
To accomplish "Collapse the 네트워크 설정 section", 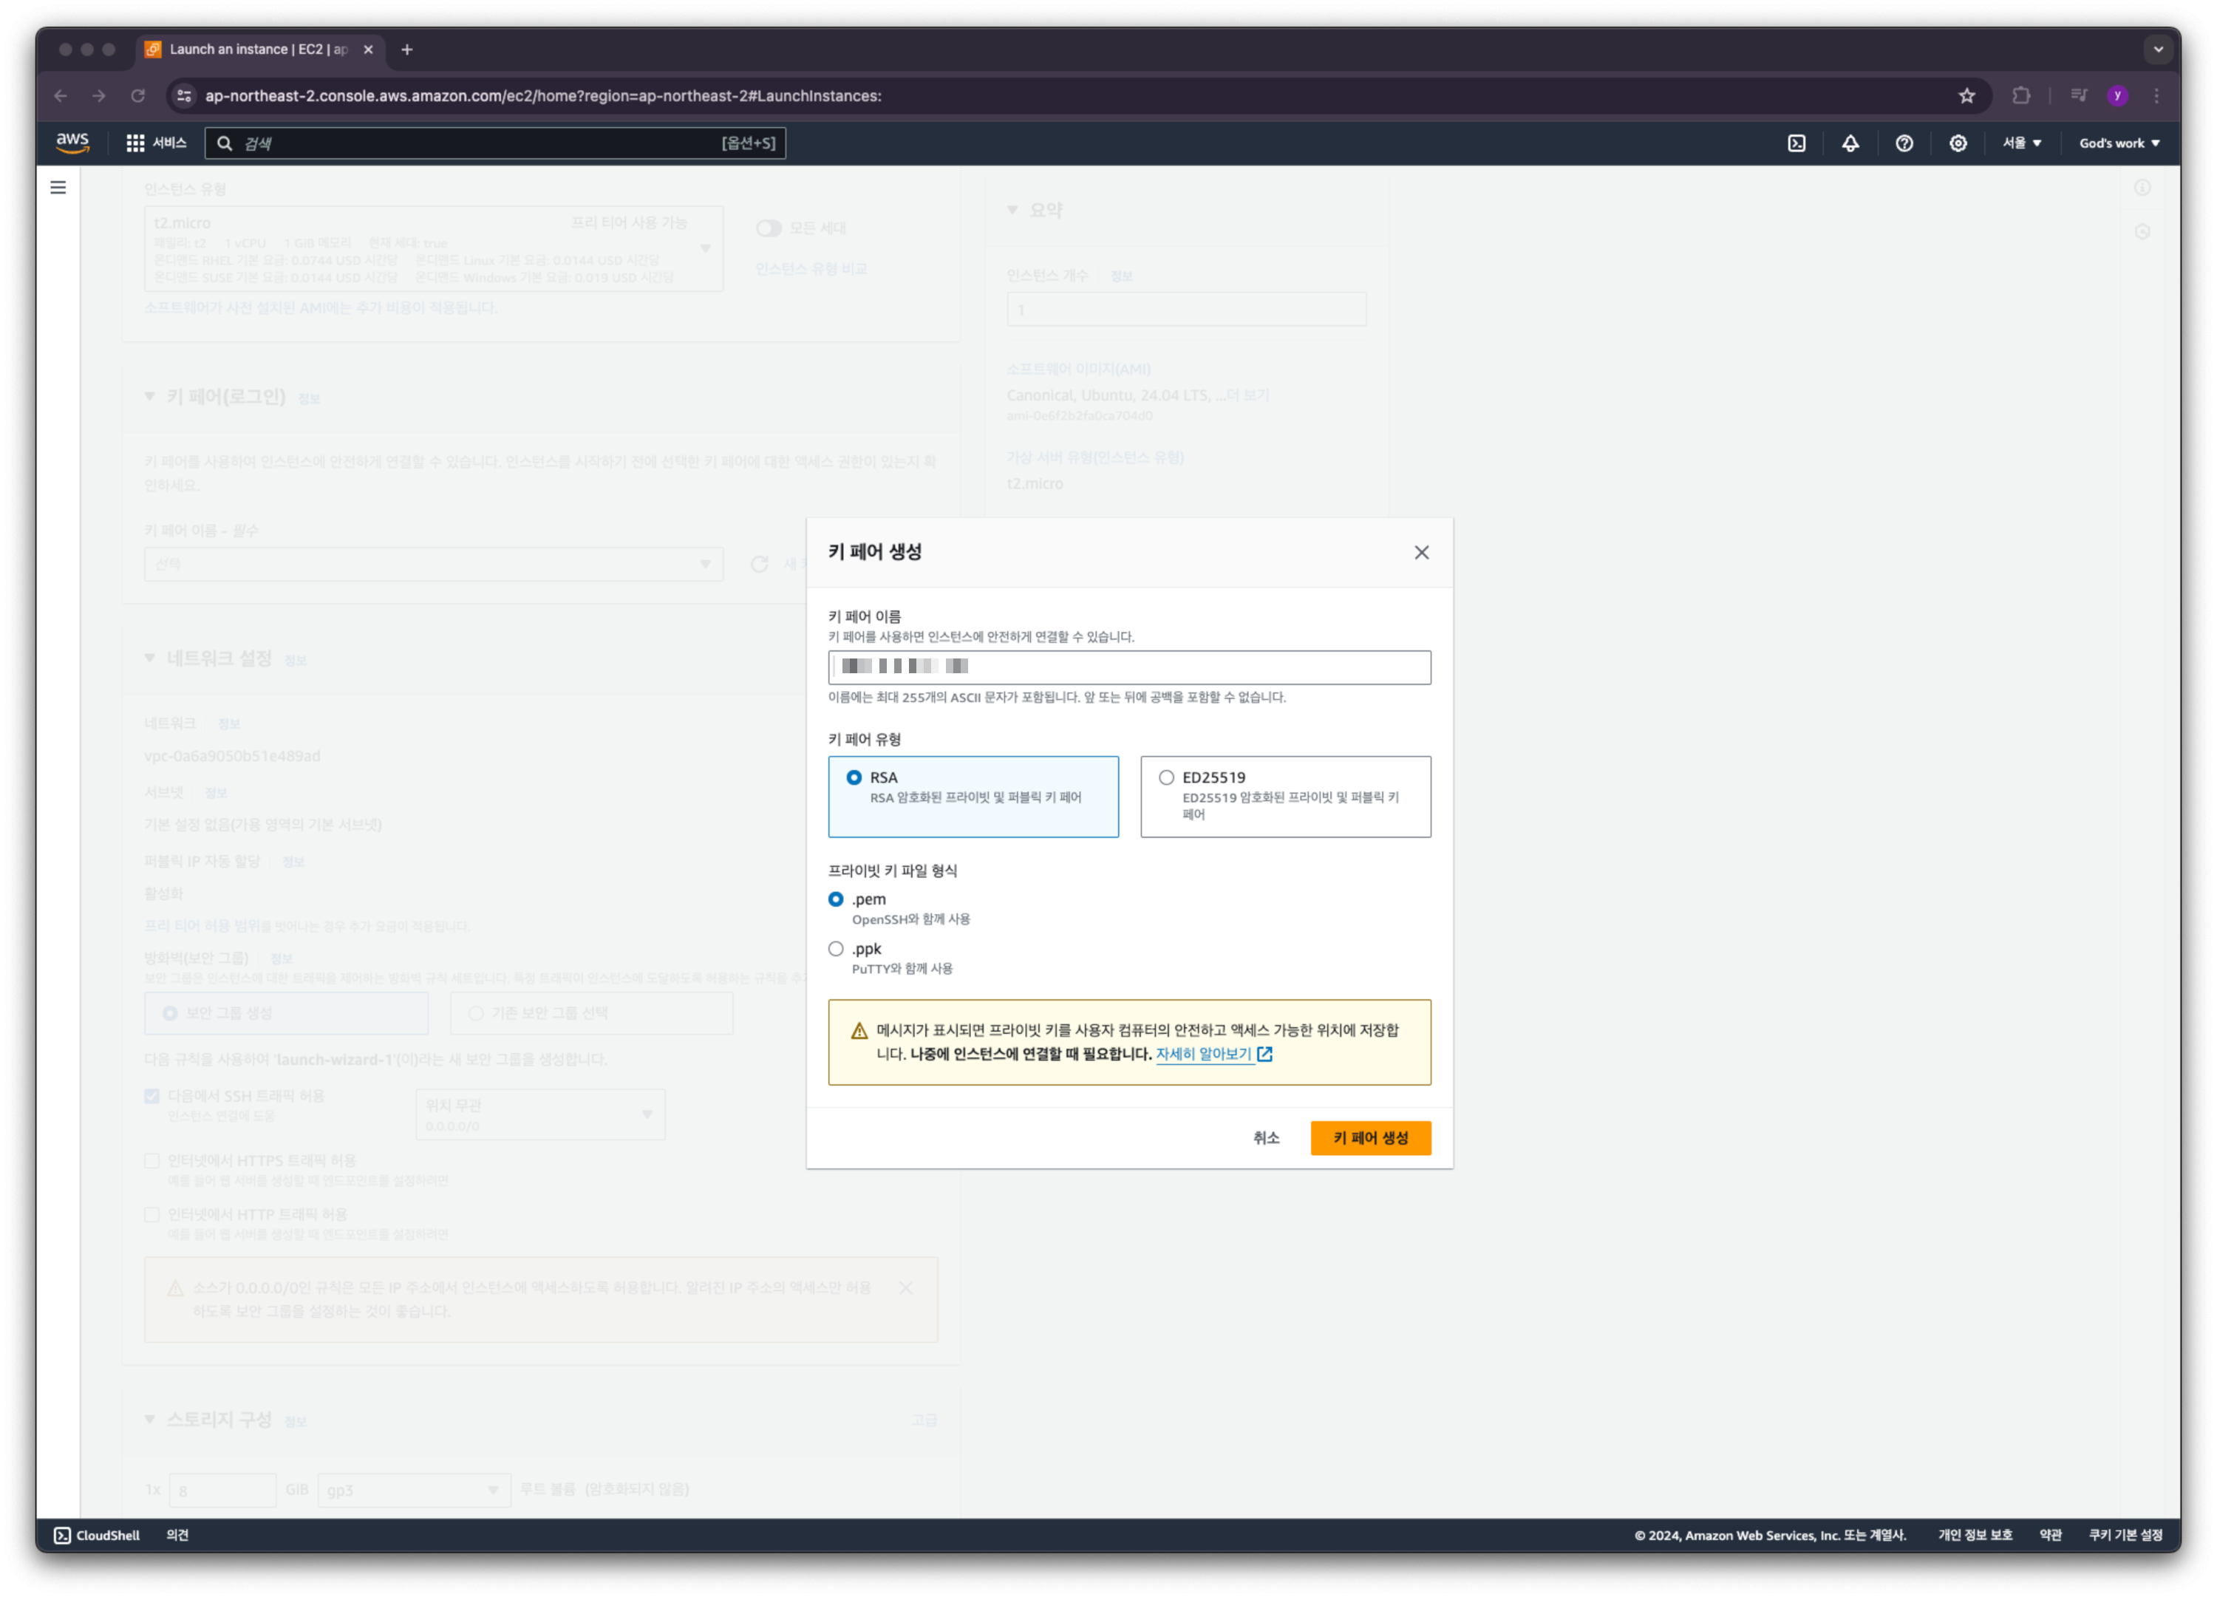I will 149,658.
